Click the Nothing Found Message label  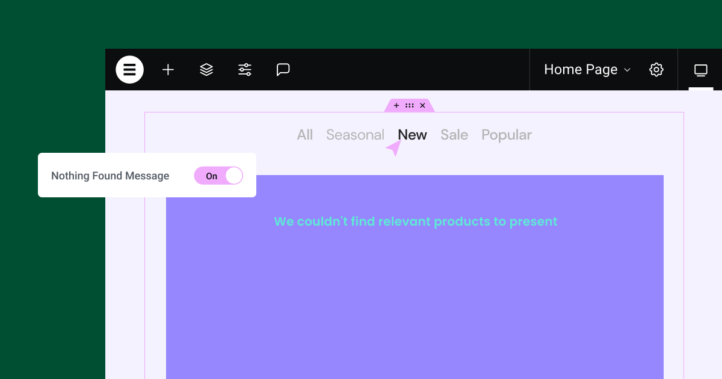(110, 176)
